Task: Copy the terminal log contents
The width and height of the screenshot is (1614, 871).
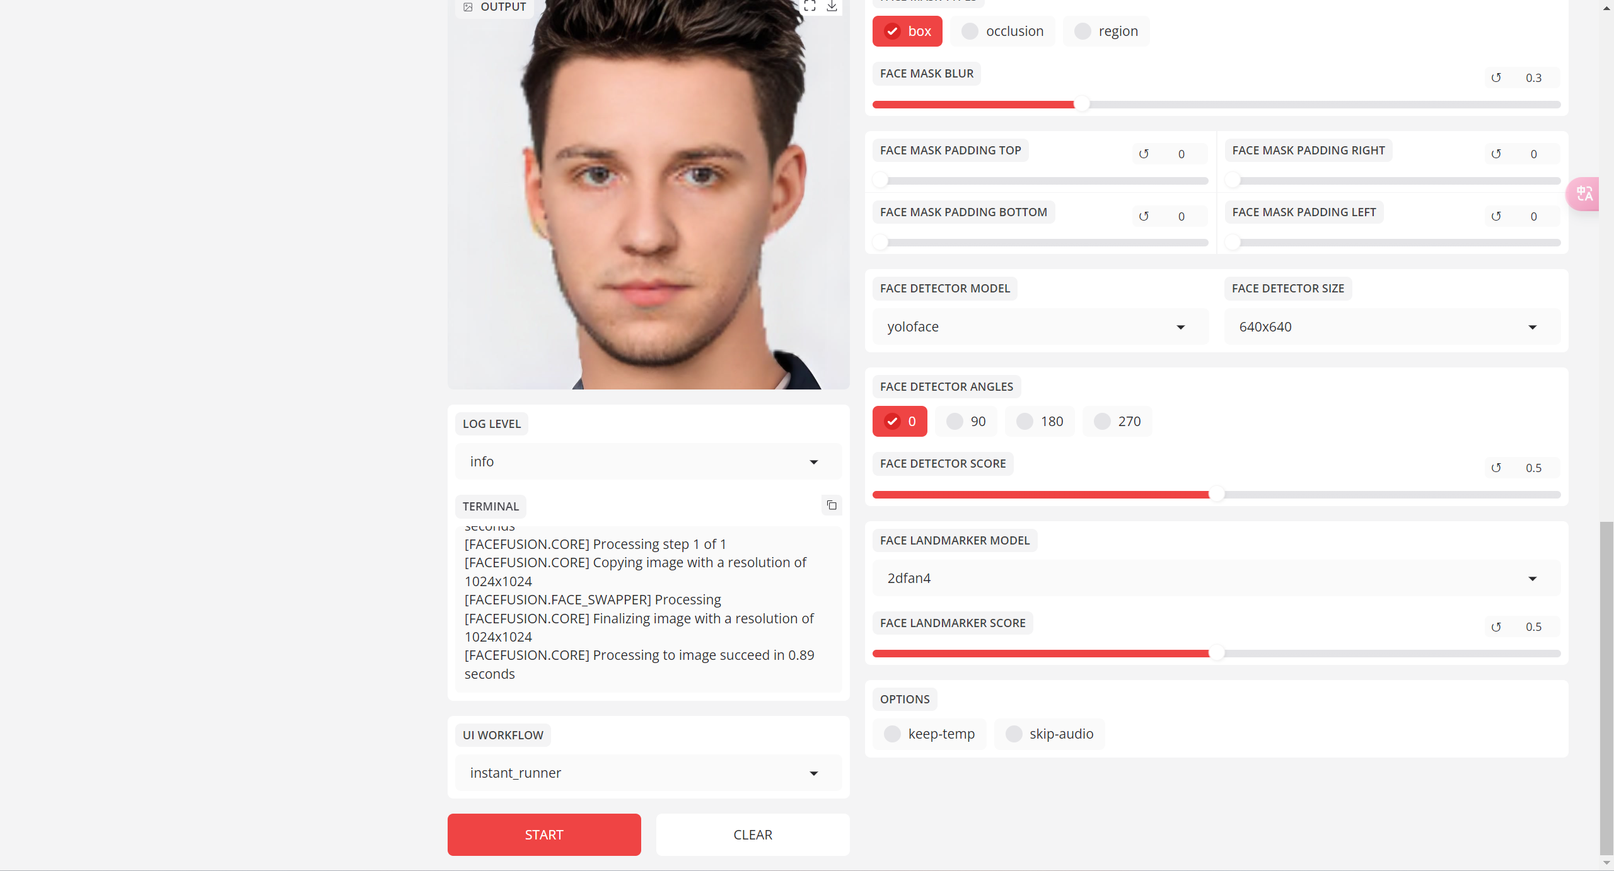Action: click(832, 505)
